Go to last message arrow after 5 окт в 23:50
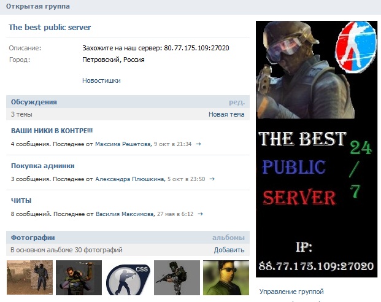Viewport: 381px width, 302px height. click(x=212, y=179)
